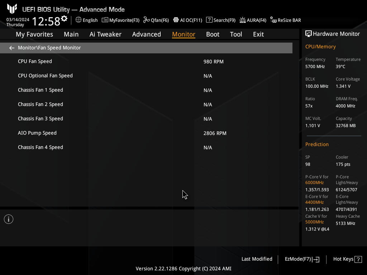This screenshot has width=367, height=275.
Task: Select CPU Optional Fan Speed row
Action: [x=146, y=76]
